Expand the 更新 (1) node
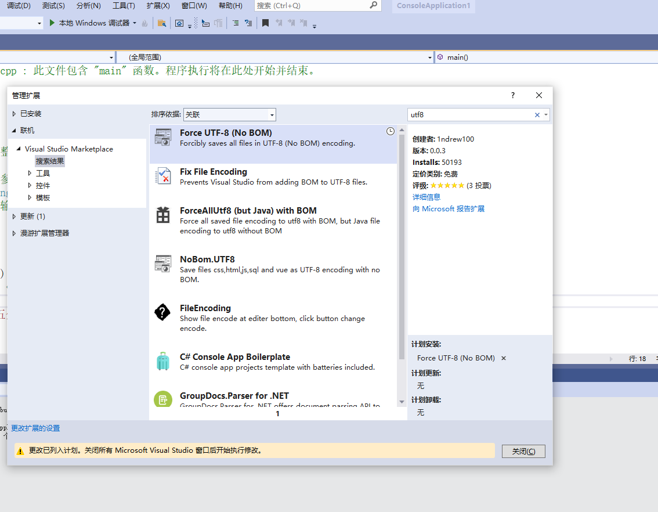The height and width of the screenshot is (512, 658). [x=14, y=216]
